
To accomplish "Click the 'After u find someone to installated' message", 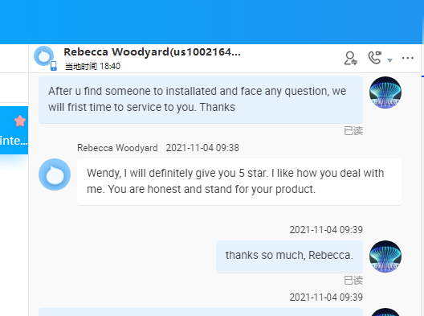I will pos(201,100).
